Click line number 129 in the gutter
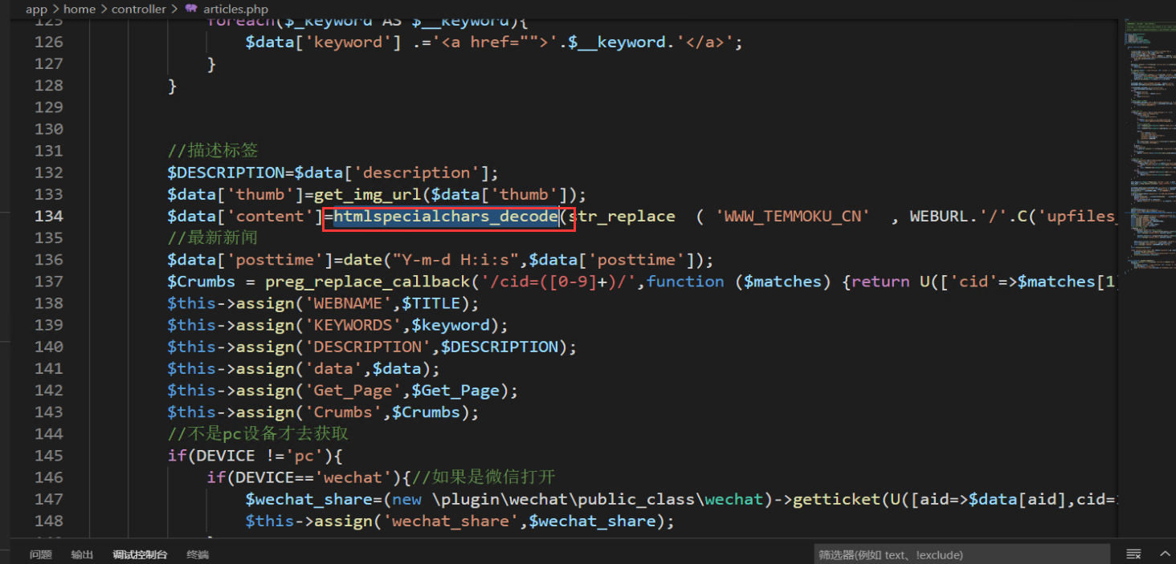The image size is (1176, 564). (48, 107)
